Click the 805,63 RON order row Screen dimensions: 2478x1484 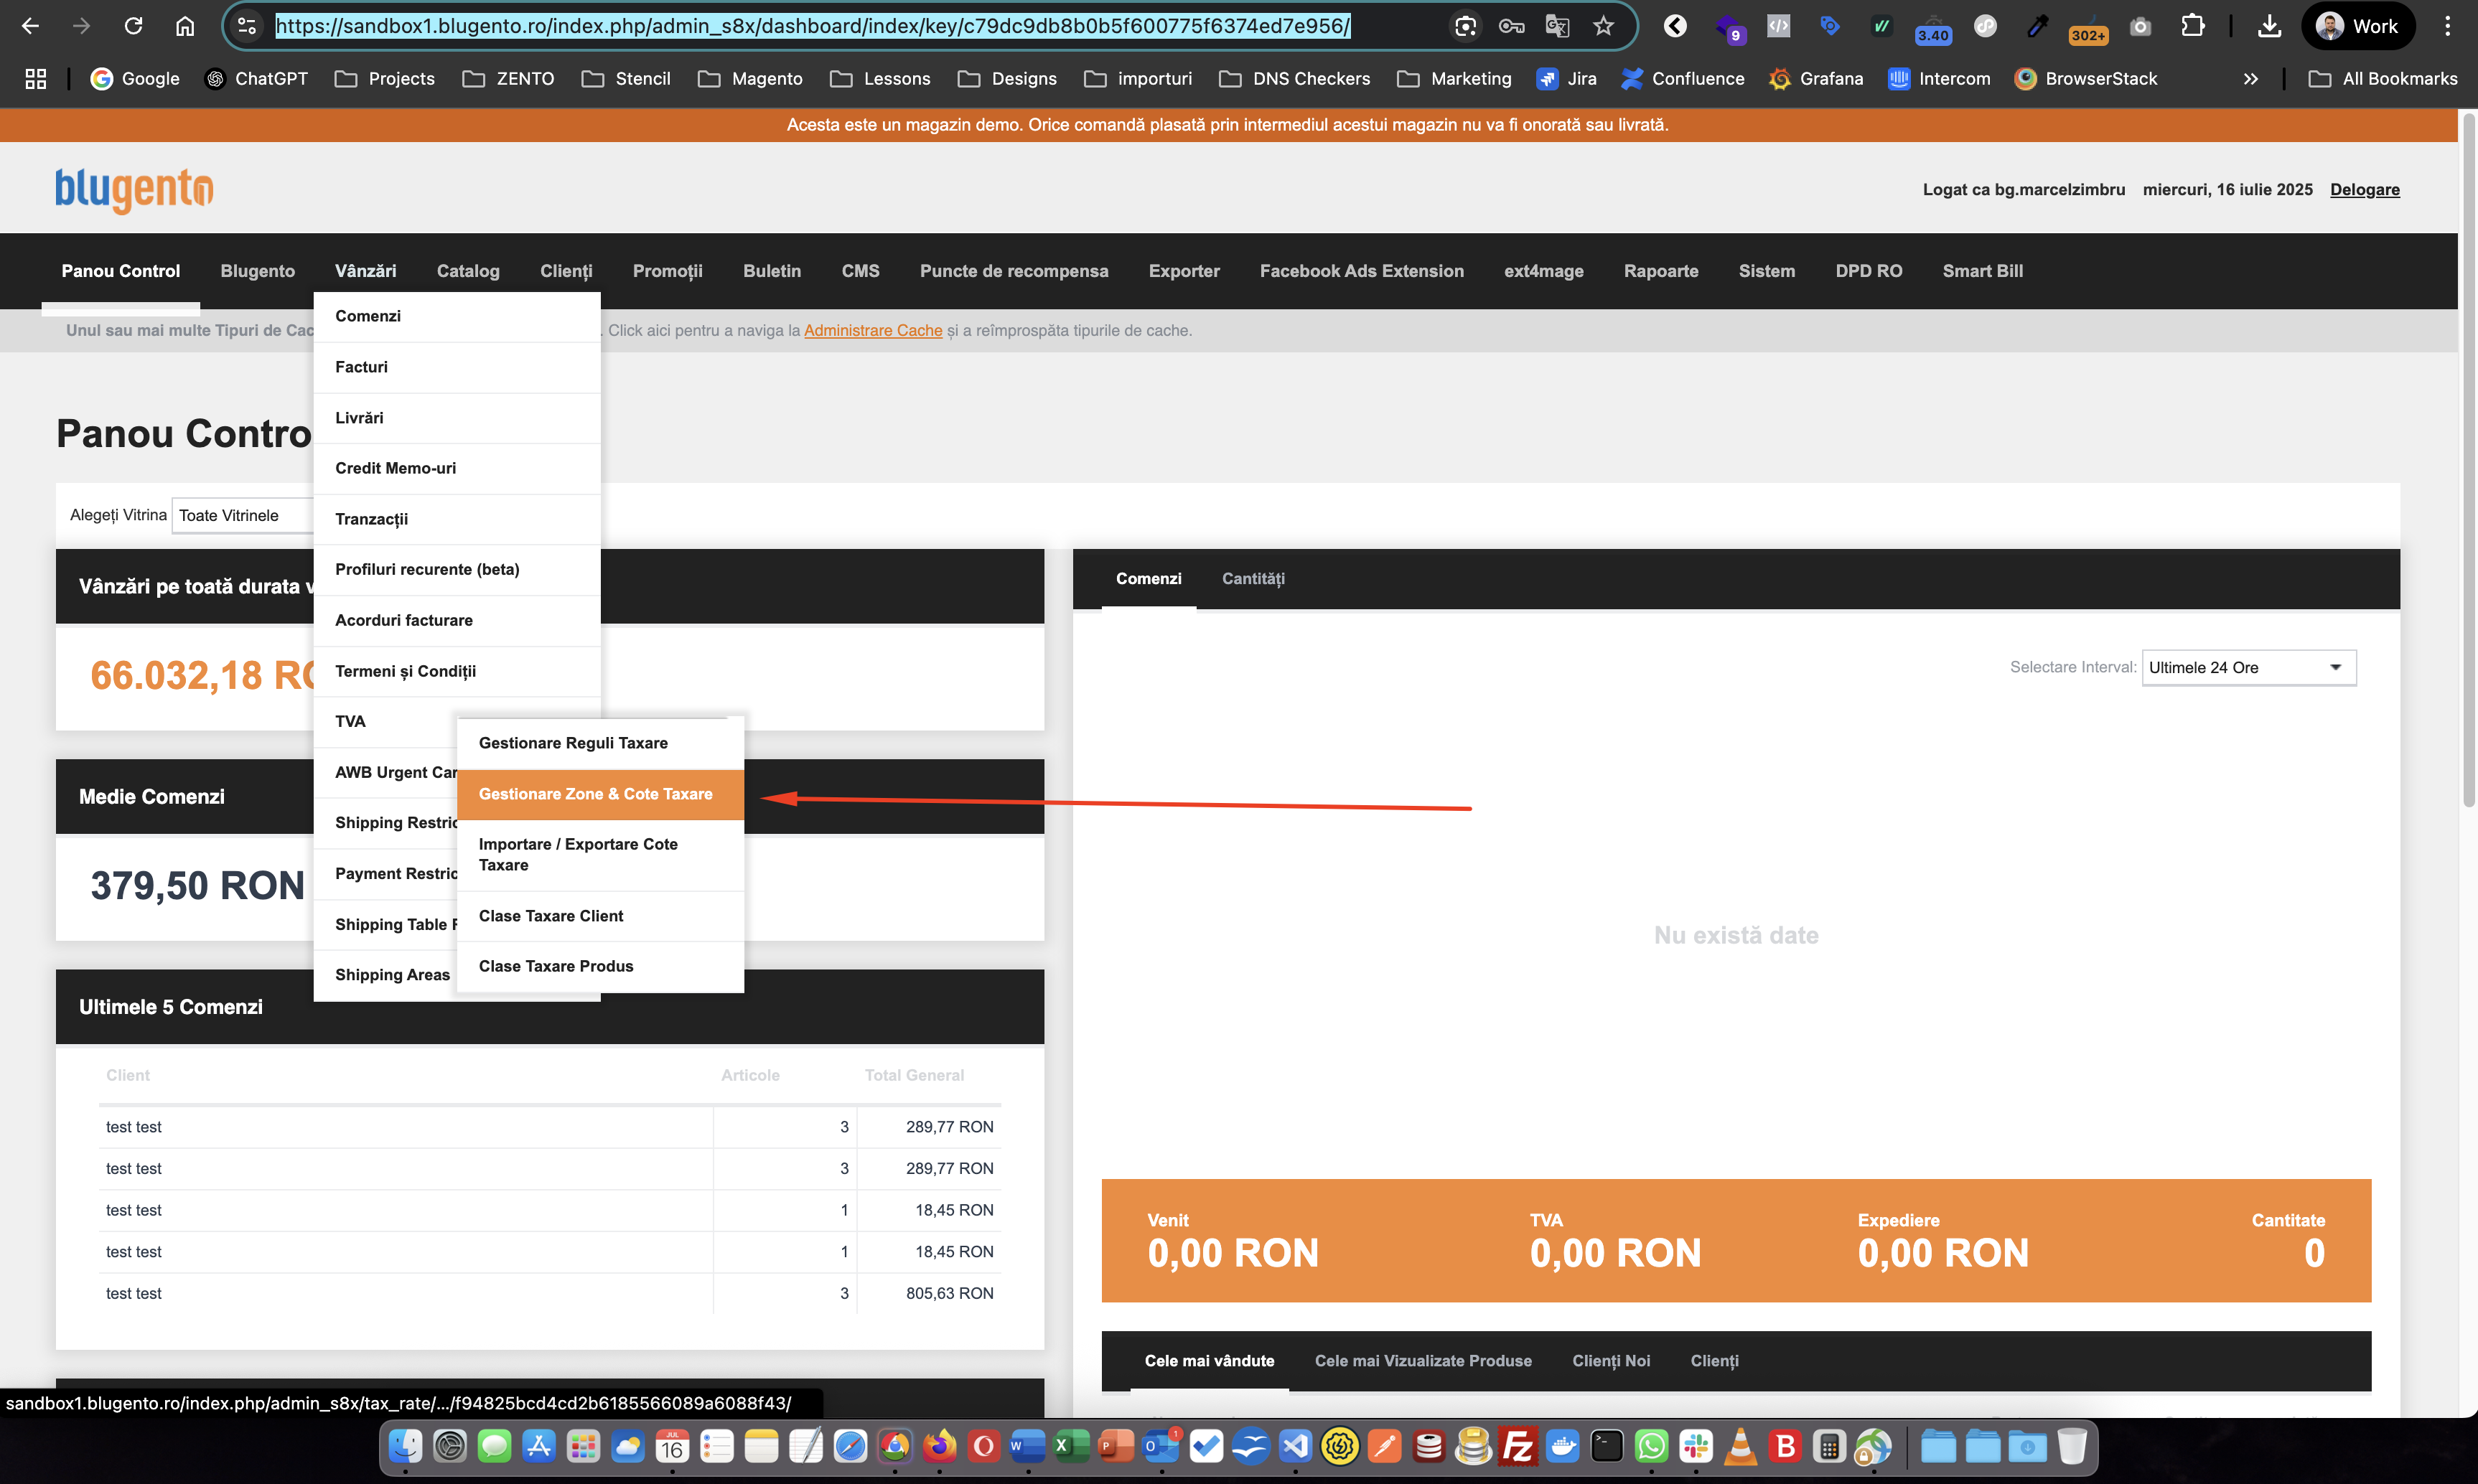click(x=549, y=1293)
